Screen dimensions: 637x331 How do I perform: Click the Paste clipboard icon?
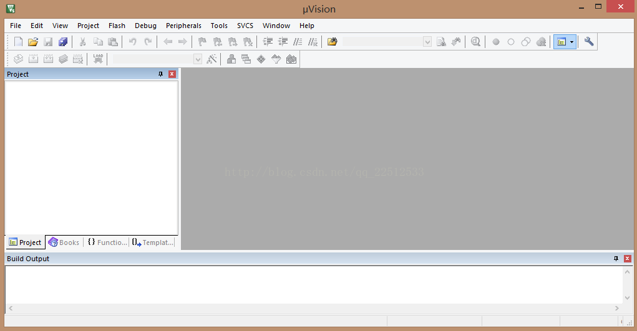113,42
